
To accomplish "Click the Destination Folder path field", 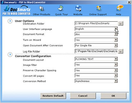I will 96,23.
